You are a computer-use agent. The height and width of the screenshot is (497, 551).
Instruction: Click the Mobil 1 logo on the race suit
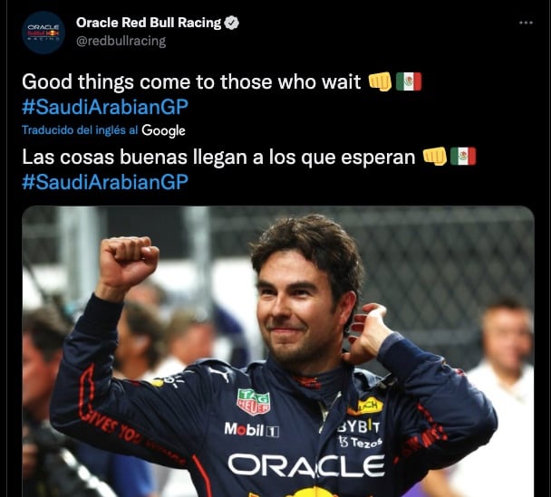pyautogui.click(x=252, y=430)
